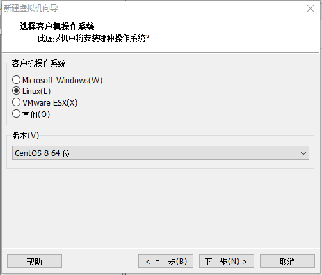Click the VMware ESX(X) label text
This screenshot has width=322, height=275.
50,103
